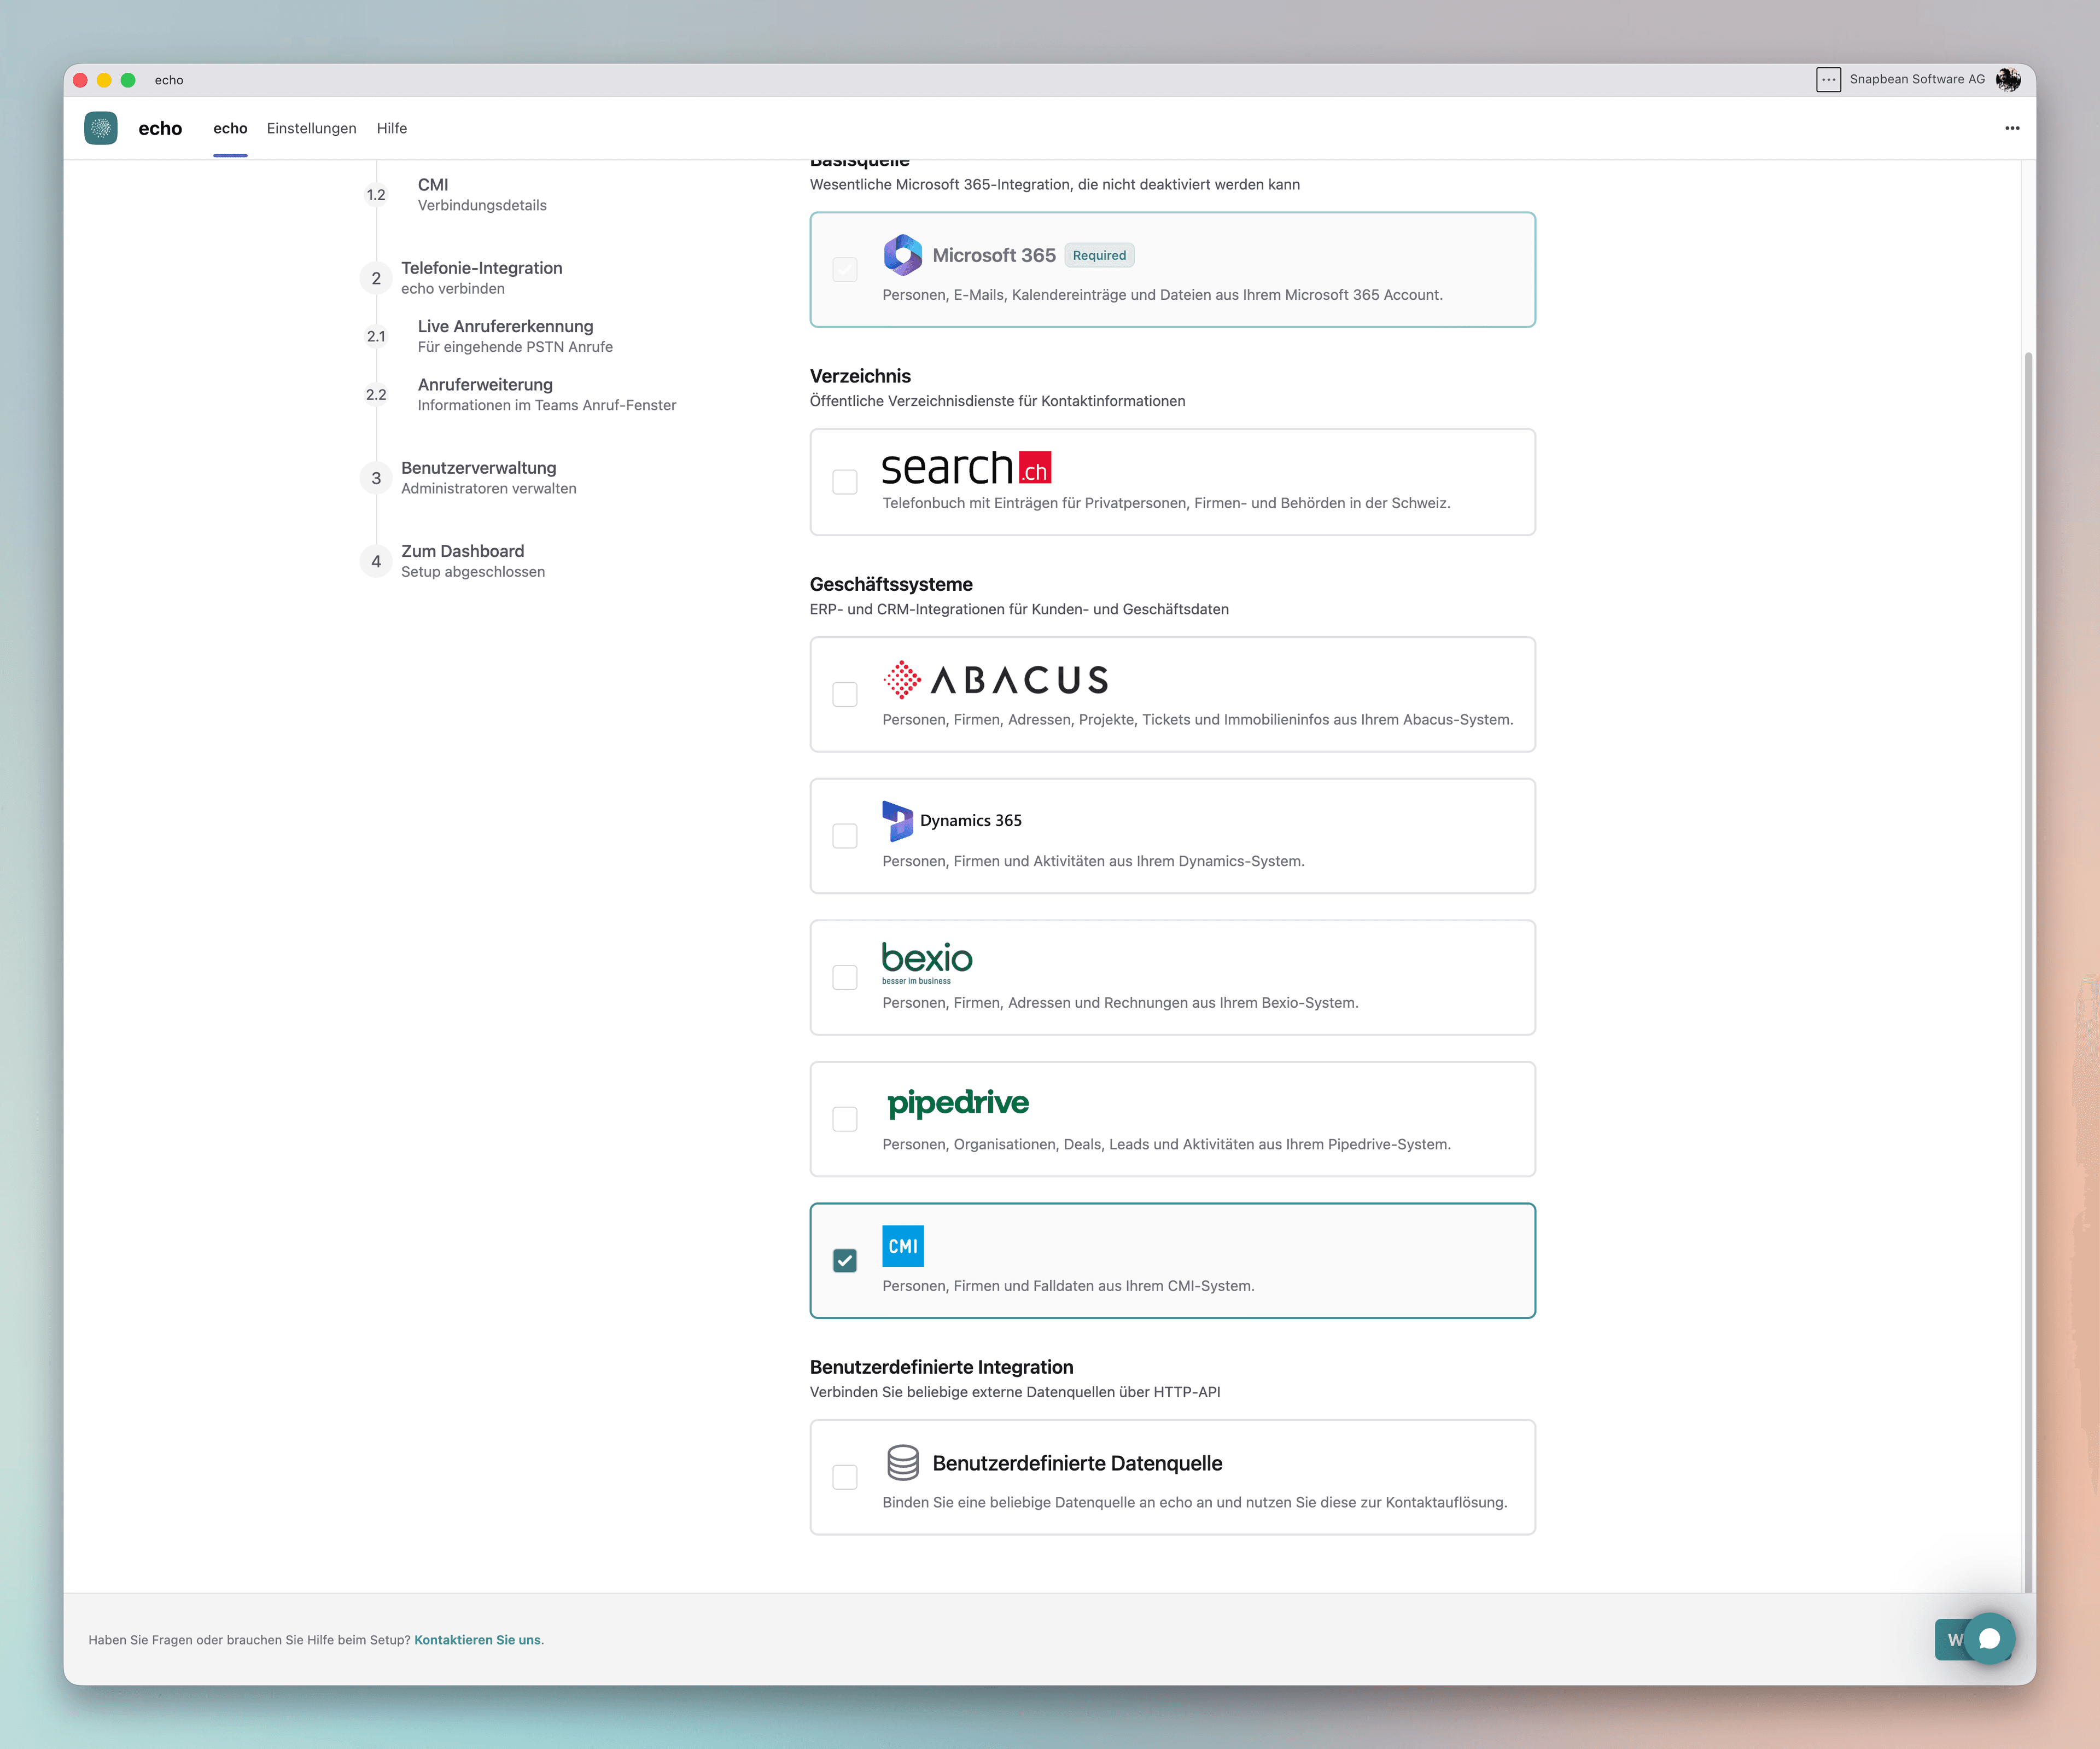The width and height of the screenshot is (2100, 1749).
Task: Click the macOS green fullscreen window button
Action: (x=128, y=80)
